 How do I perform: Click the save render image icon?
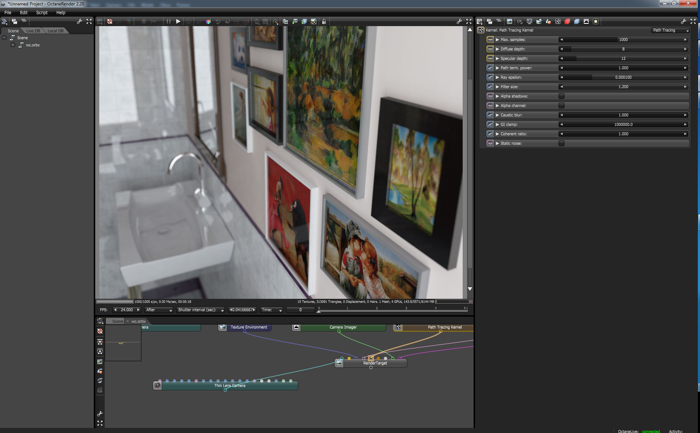(x=295, y=22)
